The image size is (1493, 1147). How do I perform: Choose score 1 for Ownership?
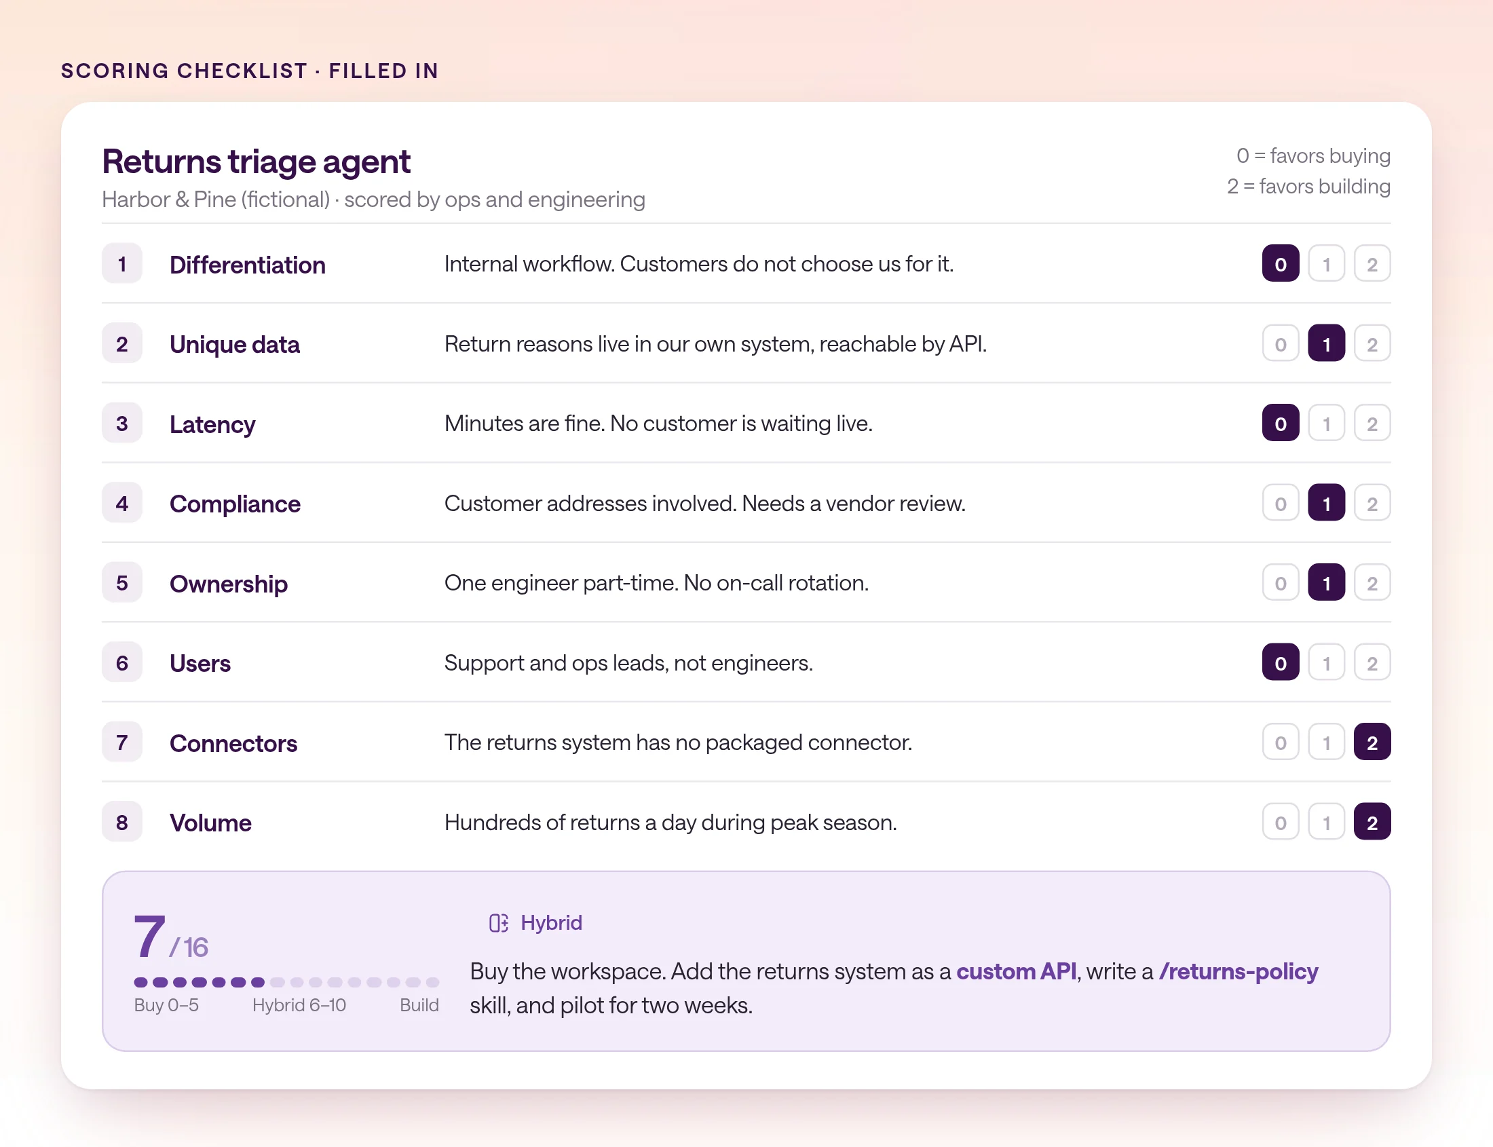pos(1326,582)
